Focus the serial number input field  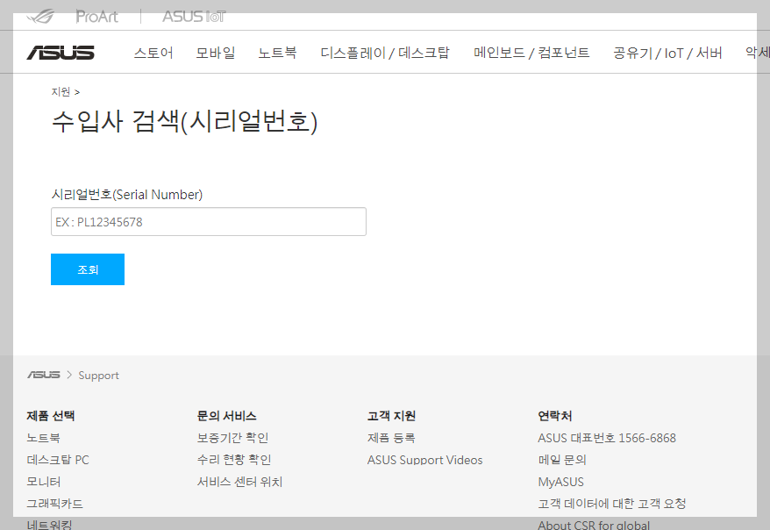[x=209, y=221]
